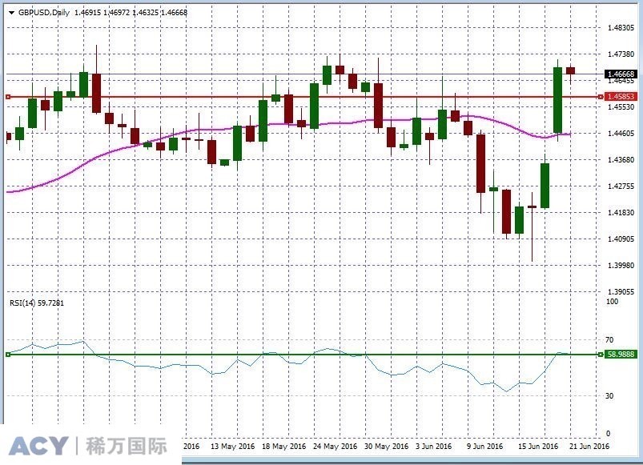643x465 pixels.
Task: Open the chart menu triangle beside GBPUSD
Action: [11, 13]
